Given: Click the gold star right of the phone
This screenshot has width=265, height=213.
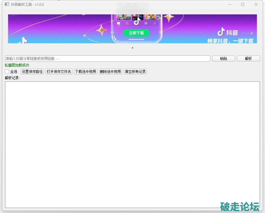Looking at the screenshot, I should 169,18.
